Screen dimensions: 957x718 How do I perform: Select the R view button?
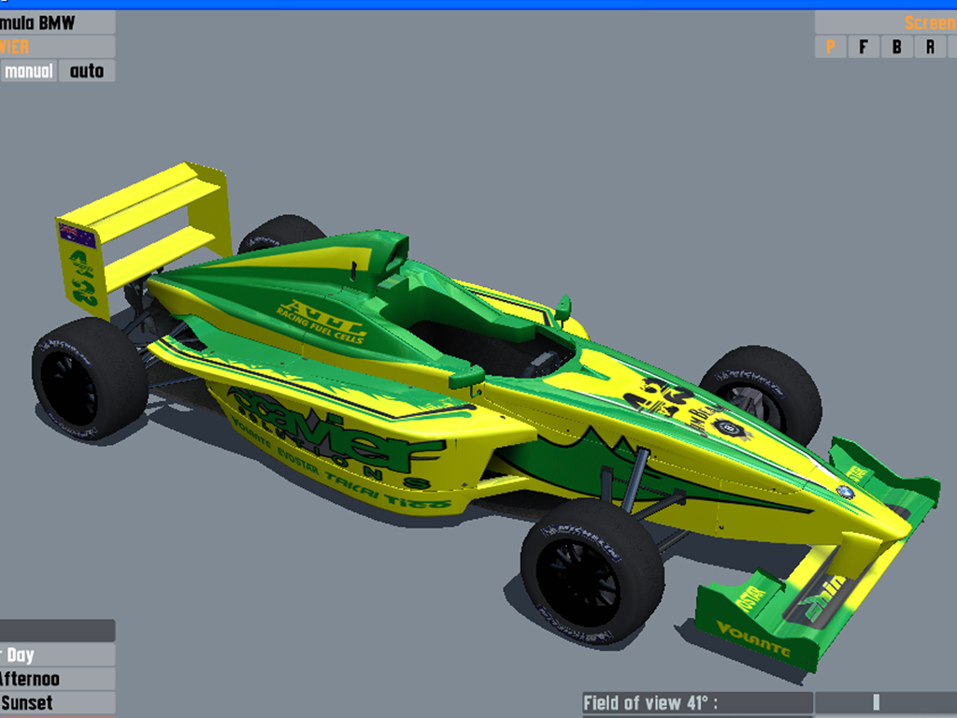click(x=930, y=47)
